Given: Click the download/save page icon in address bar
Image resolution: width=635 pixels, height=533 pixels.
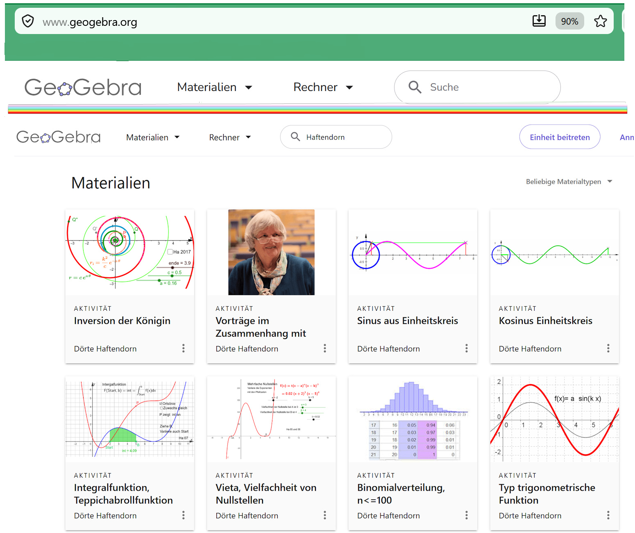Looking at the screenshot, I should [x=539, y=20].
